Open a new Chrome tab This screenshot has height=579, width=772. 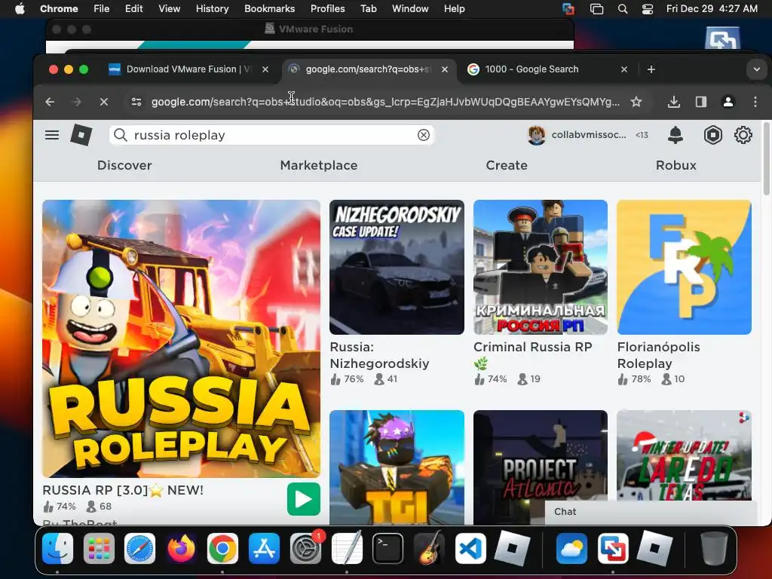coord(651,69)
